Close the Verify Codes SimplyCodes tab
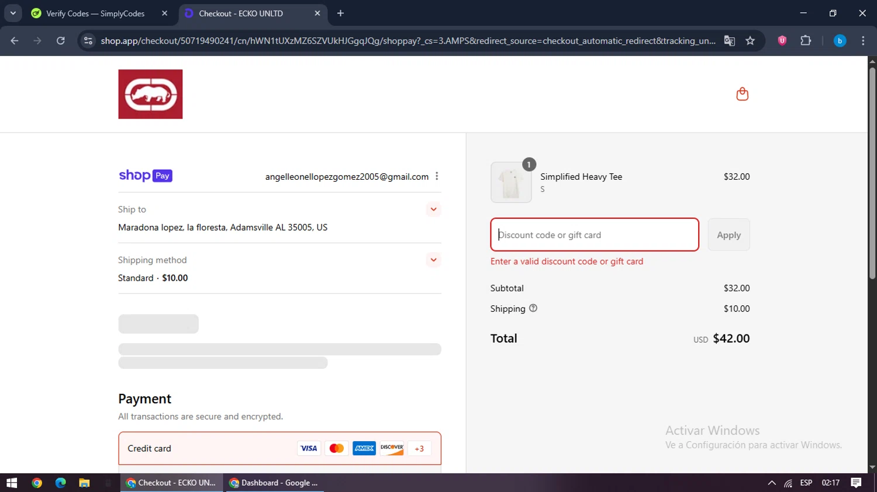The height and width of the screenshot is (492, 877). pyautogui.click(x=164, y=13)
